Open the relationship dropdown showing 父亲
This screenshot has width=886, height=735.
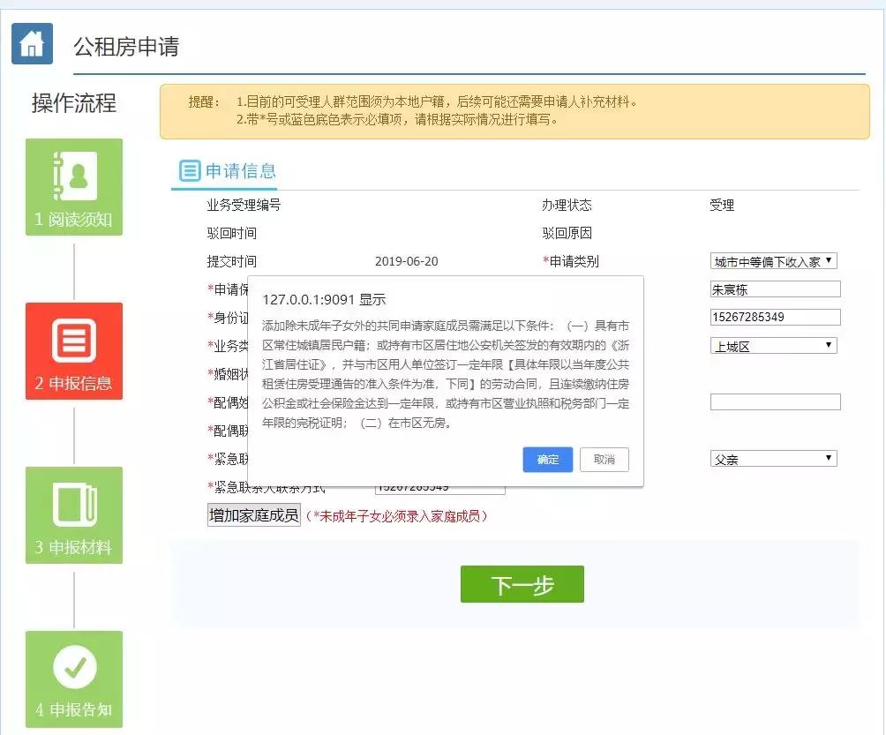[774, 458]
